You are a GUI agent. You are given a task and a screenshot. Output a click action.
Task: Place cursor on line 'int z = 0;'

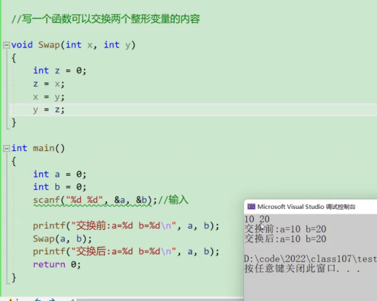coord(60,70)
